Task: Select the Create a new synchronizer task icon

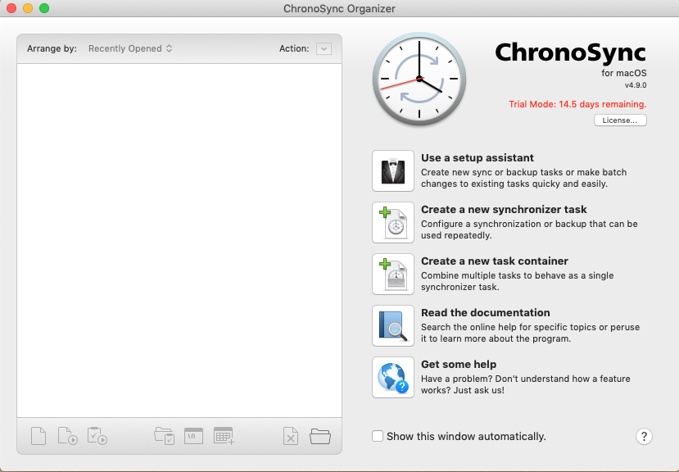Action: coord(392,222)
